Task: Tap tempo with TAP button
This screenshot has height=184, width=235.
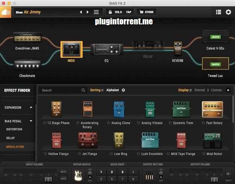Action: 129,12
